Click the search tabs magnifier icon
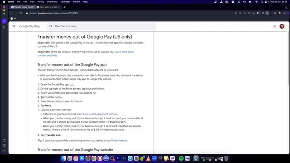This screenshot has width=290, height=163. [286, 7]
